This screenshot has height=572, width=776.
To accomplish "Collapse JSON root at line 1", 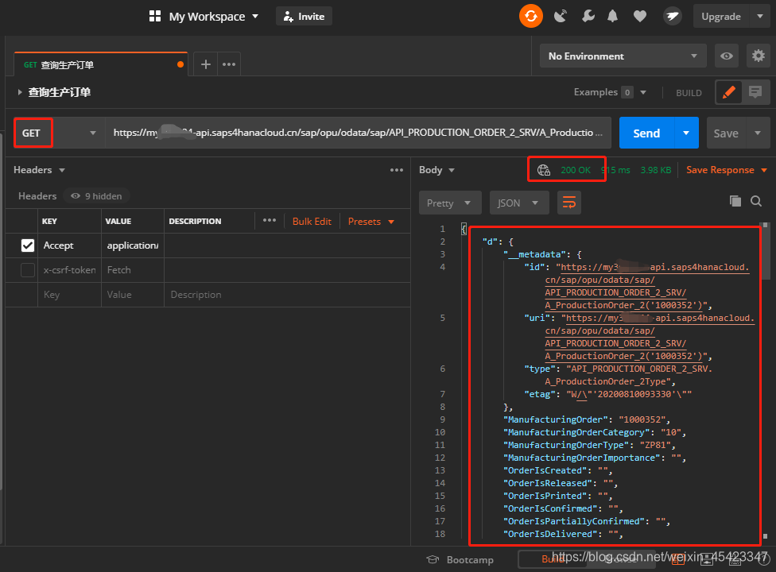I will [x=464, y=229].
